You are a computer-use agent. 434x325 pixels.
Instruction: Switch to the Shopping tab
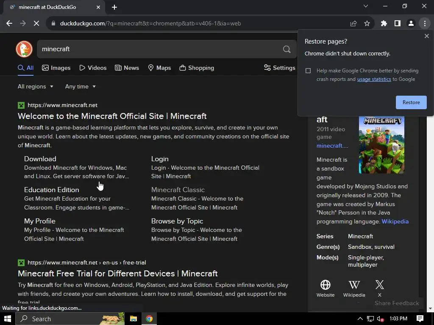click(197, 68)
